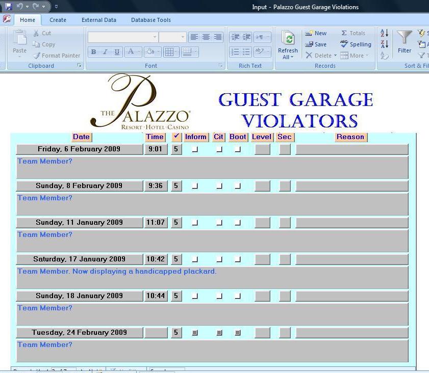The width and height of the screenshot is (429, 373).
Task: Check Inform for Sunday, 8 February 2009
Action: (195, 186)
